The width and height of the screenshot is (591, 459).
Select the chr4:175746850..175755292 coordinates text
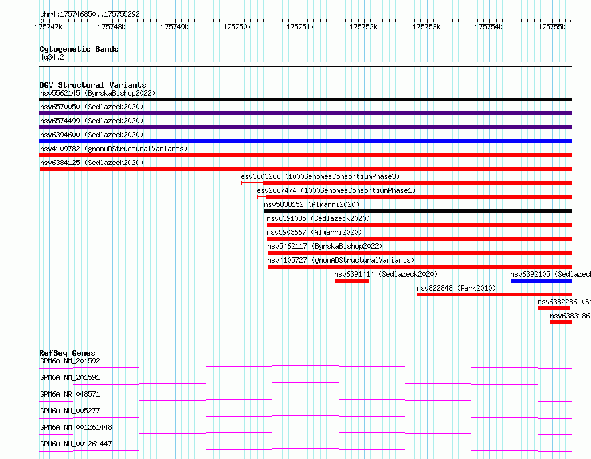pos(90,14)
